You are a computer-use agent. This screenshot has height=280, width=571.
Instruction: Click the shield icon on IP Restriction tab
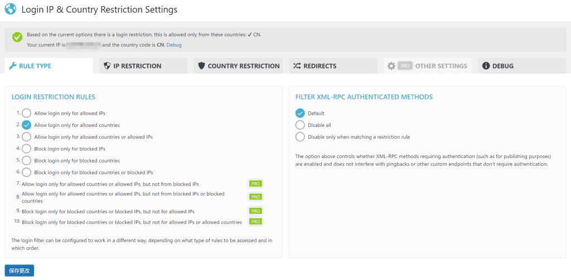tap(107, 66)
